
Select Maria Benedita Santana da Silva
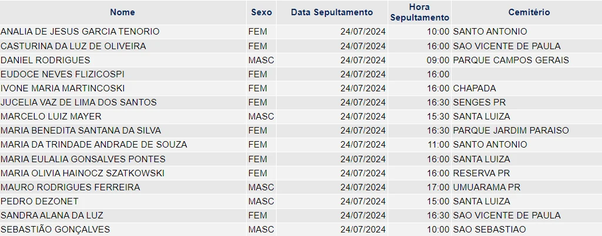81,130
